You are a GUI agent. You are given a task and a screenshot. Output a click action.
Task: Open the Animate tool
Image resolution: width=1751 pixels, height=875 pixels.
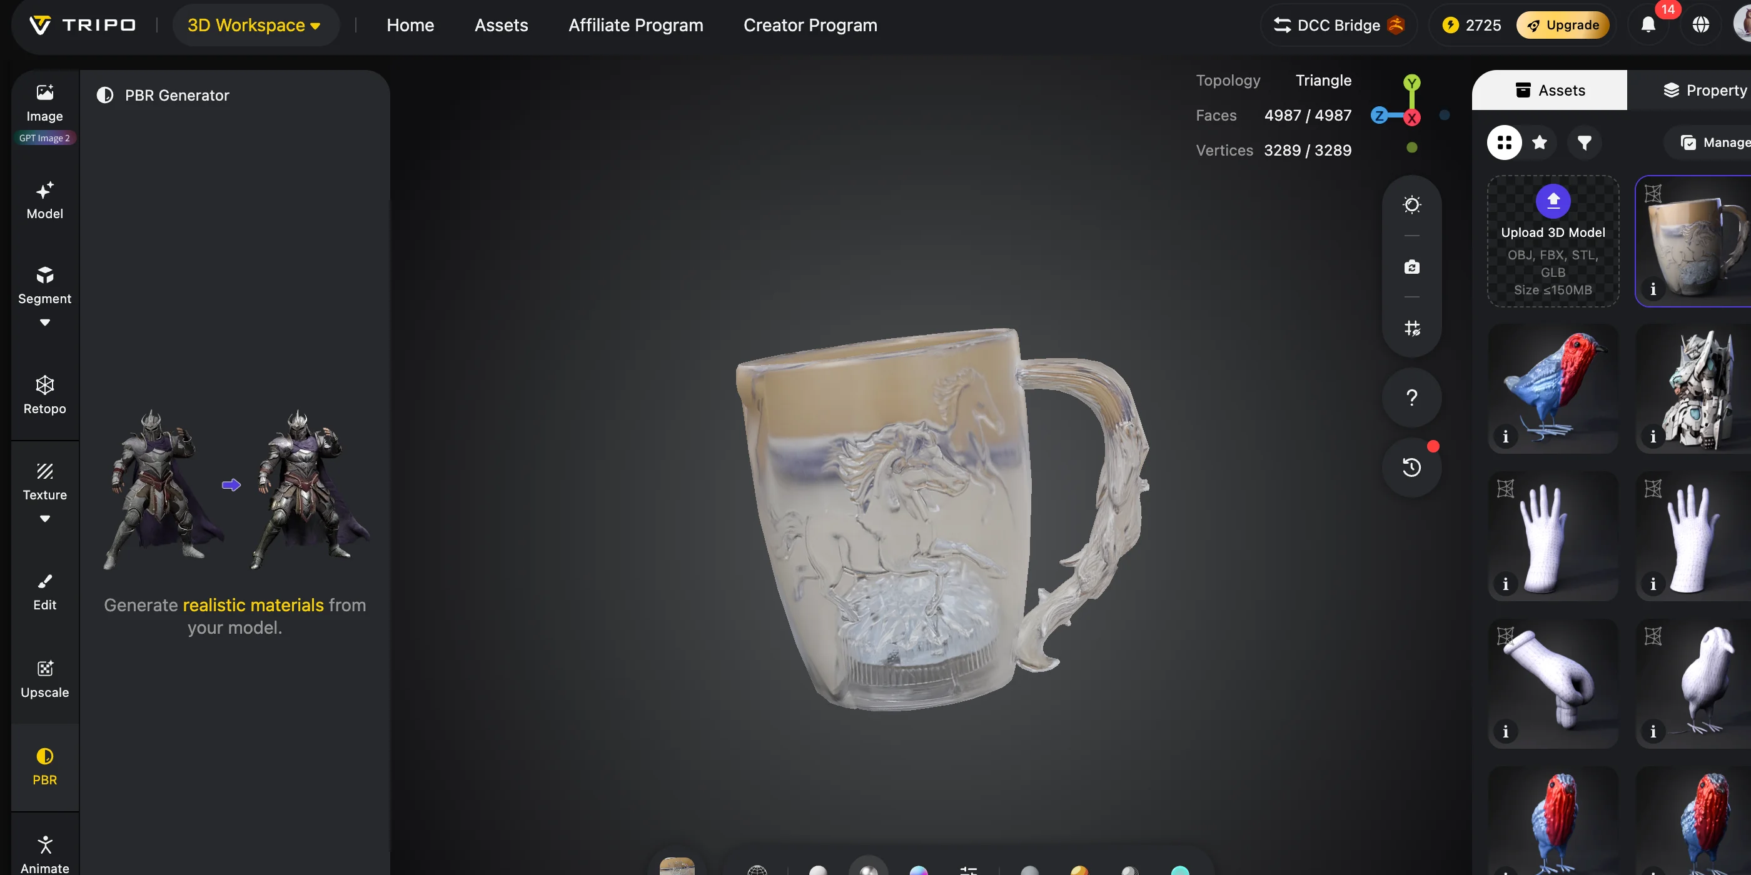[x=44, y=854]
